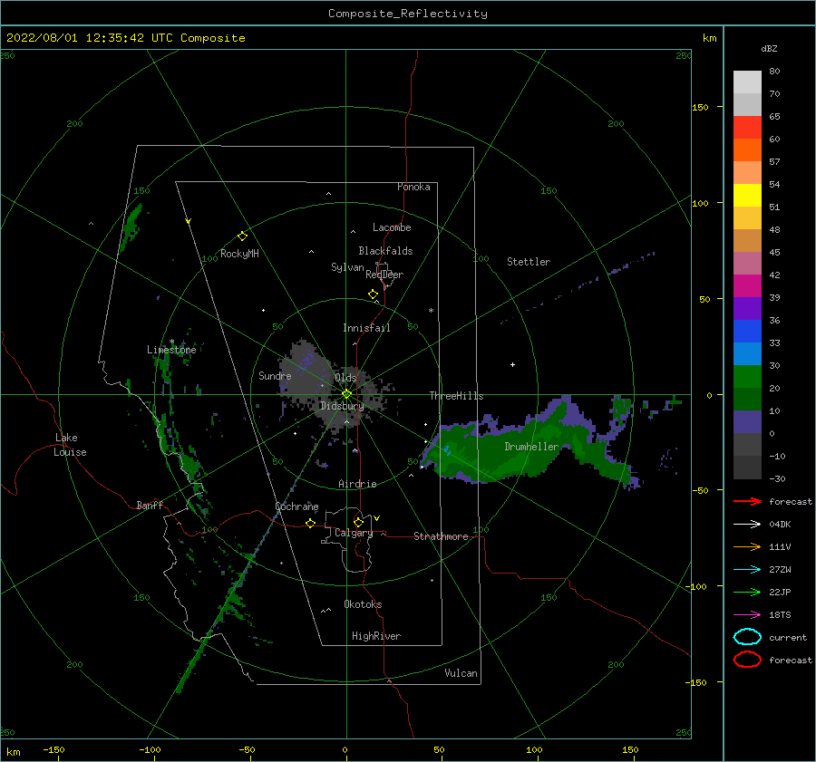816x762 pixels.
Task: Select the Airdrie label
Action: click(357, 484)
